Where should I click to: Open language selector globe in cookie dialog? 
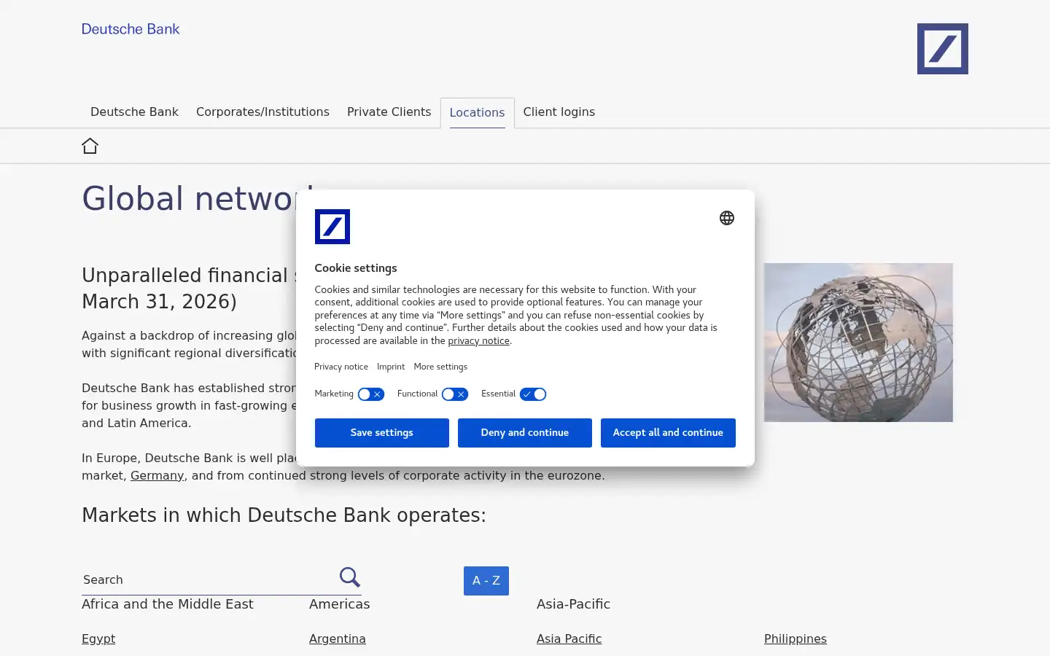click(726, 218)
